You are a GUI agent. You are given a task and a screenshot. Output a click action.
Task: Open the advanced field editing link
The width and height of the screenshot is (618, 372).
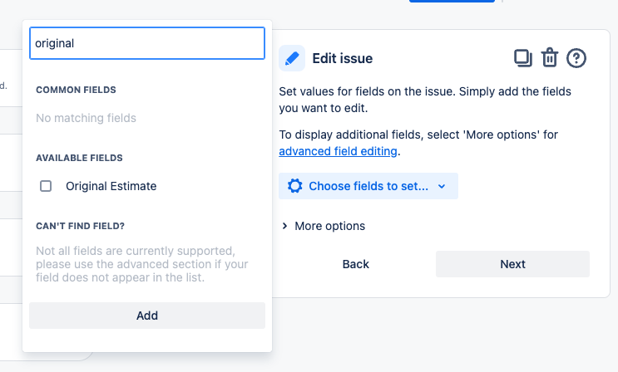click(x=338, y=151)
